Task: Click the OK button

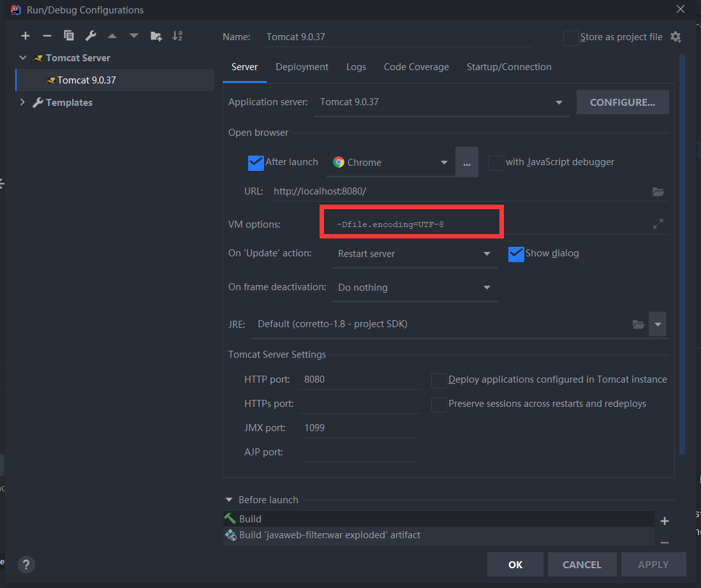Action: pyautogui.click(x=515, y=565)
